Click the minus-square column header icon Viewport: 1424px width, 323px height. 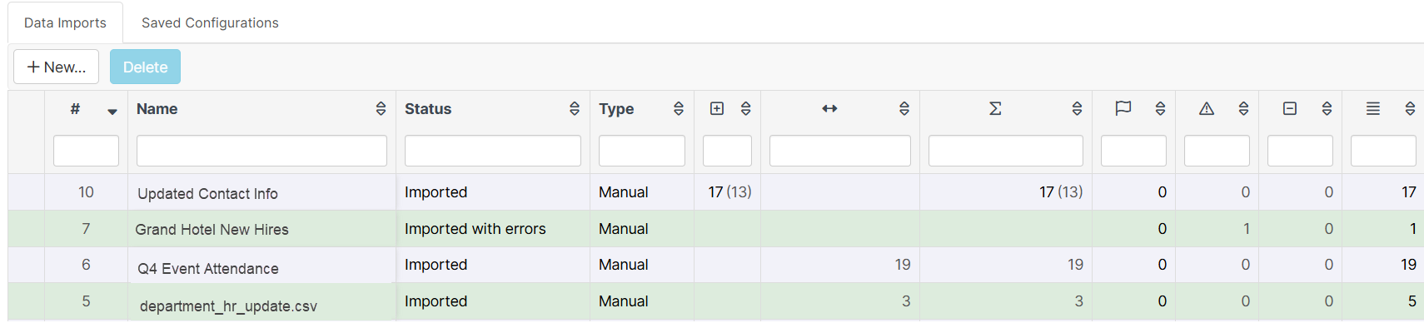tap(1290, 108)
